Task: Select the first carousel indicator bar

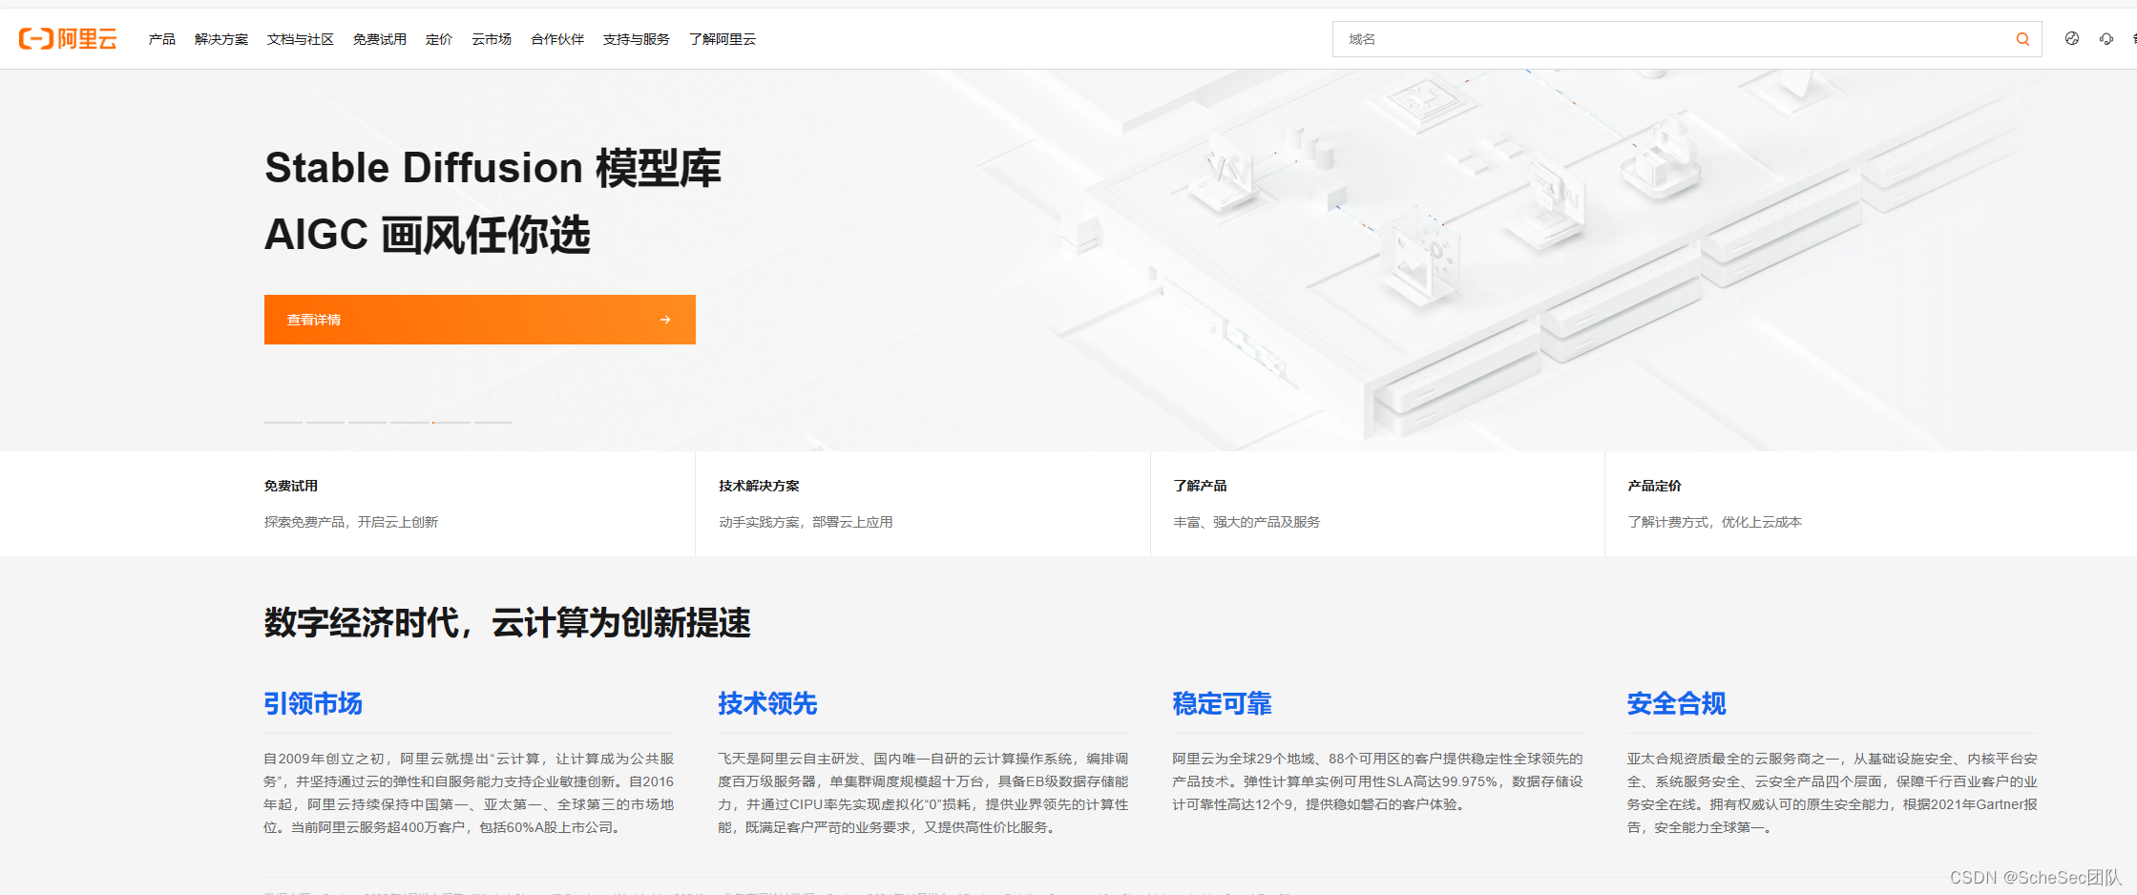Action: coord(283,422)
